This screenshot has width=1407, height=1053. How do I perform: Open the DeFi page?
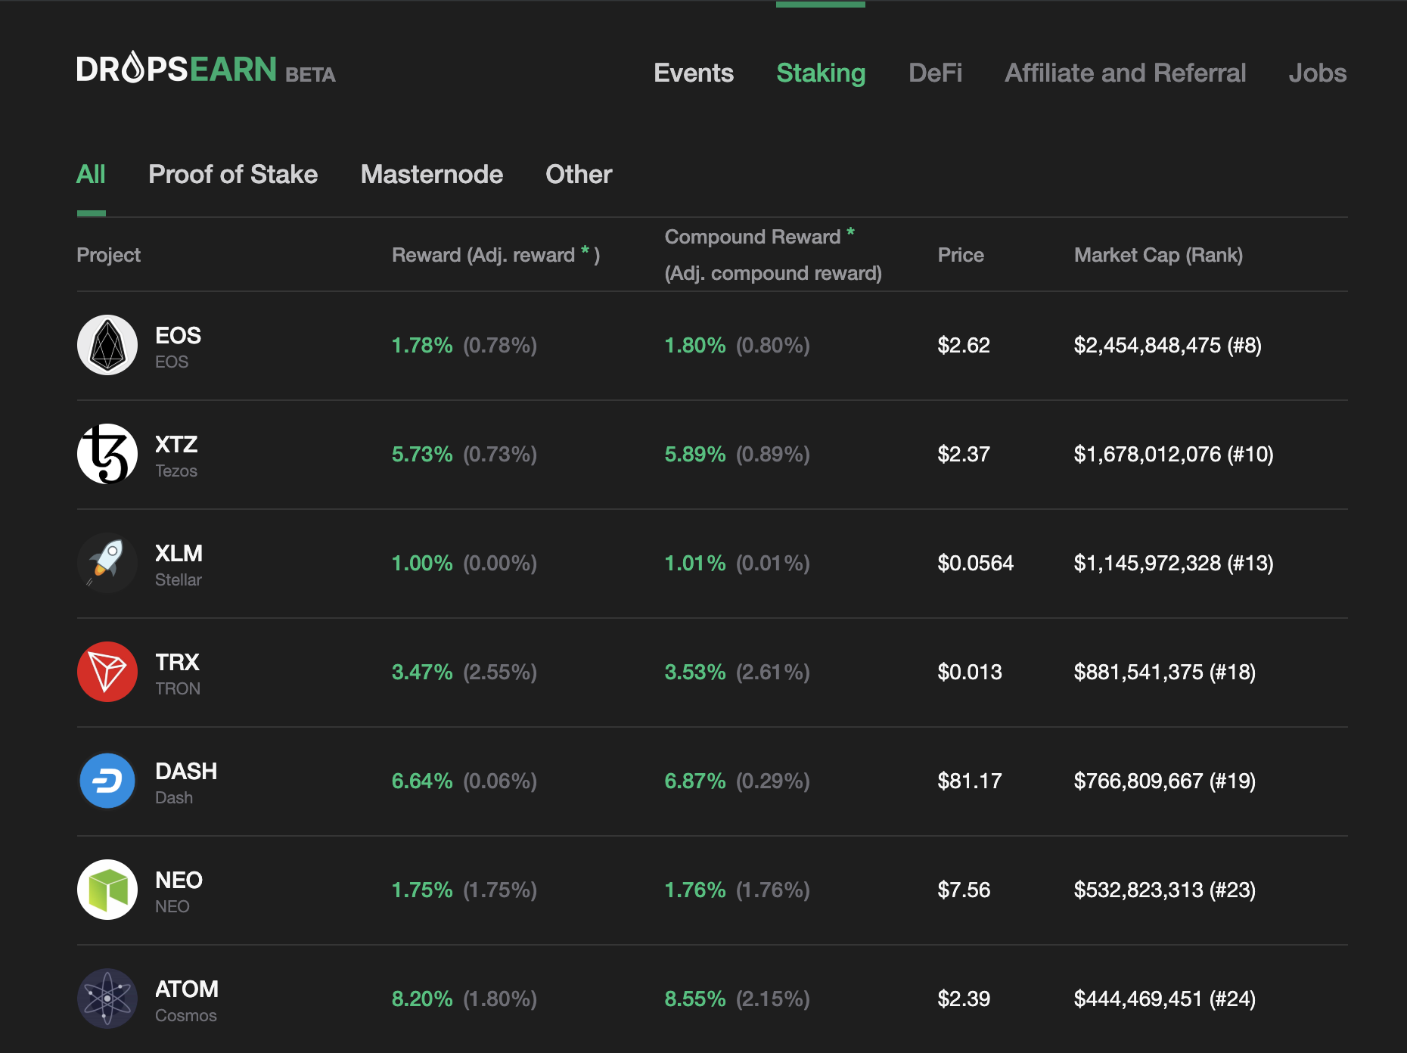click(935, 73)
